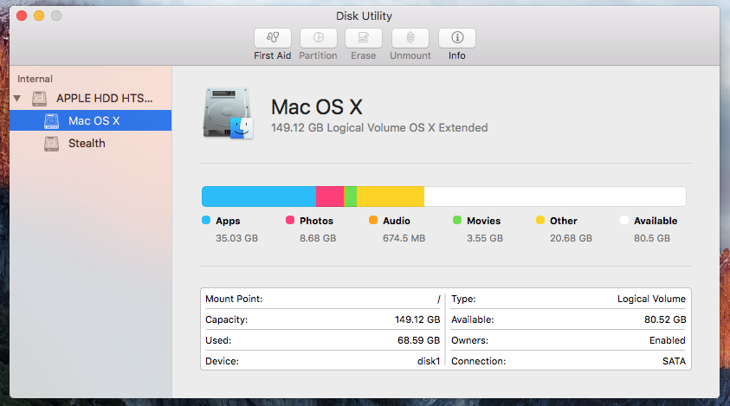Click the 149.12 GB Logical Volume subtitle
The width and height of the screenshot is (730, 406).
tap(379, 128)
